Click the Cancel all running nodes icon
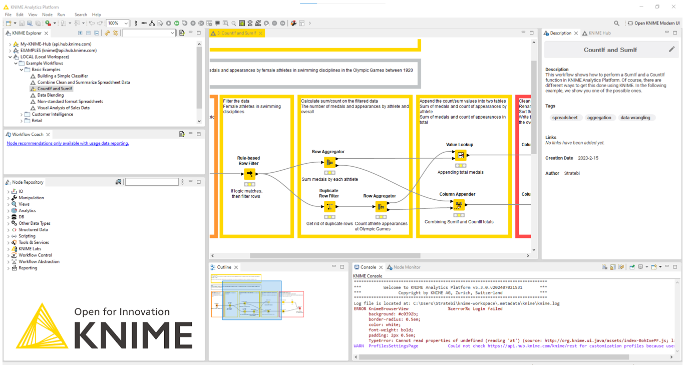Screen dimensions: 685x365 (201, 23)
